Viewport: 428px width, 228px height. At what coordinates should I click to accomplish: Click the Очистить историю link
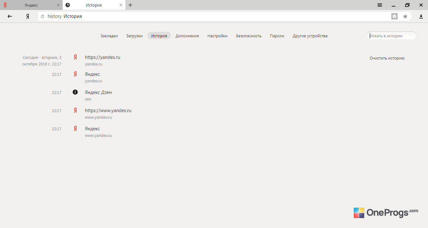click(387, 58)
